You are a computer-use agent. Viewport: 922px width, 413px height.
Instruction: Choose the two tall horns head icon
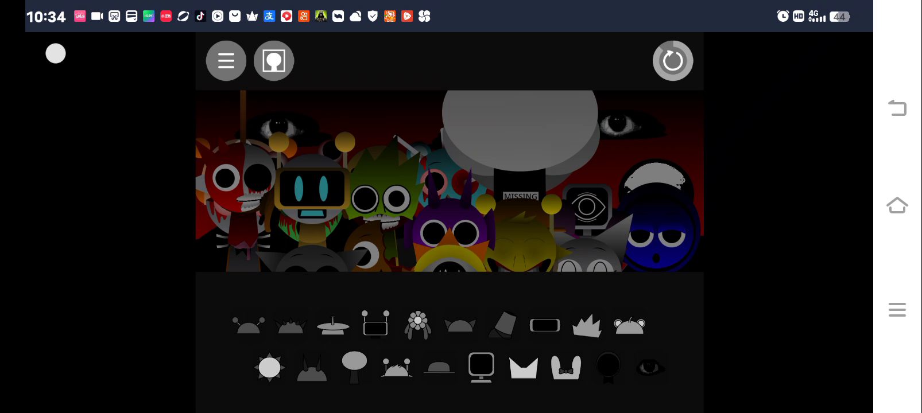(312, 368)
